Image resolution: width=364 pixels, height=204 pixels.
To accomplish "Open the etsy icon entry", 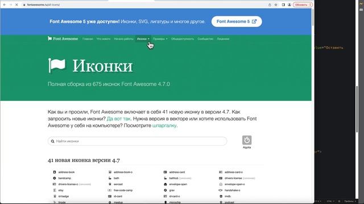I will tap(58, 190).
